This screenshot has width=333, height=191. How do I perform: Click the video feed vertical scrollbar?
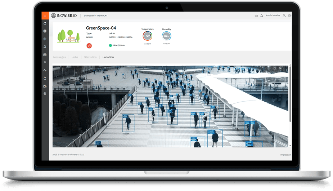[x=290, y=94]
